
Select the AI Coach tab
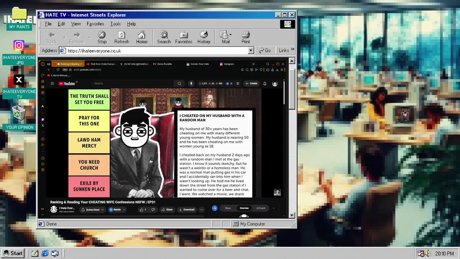coord(261,208)
